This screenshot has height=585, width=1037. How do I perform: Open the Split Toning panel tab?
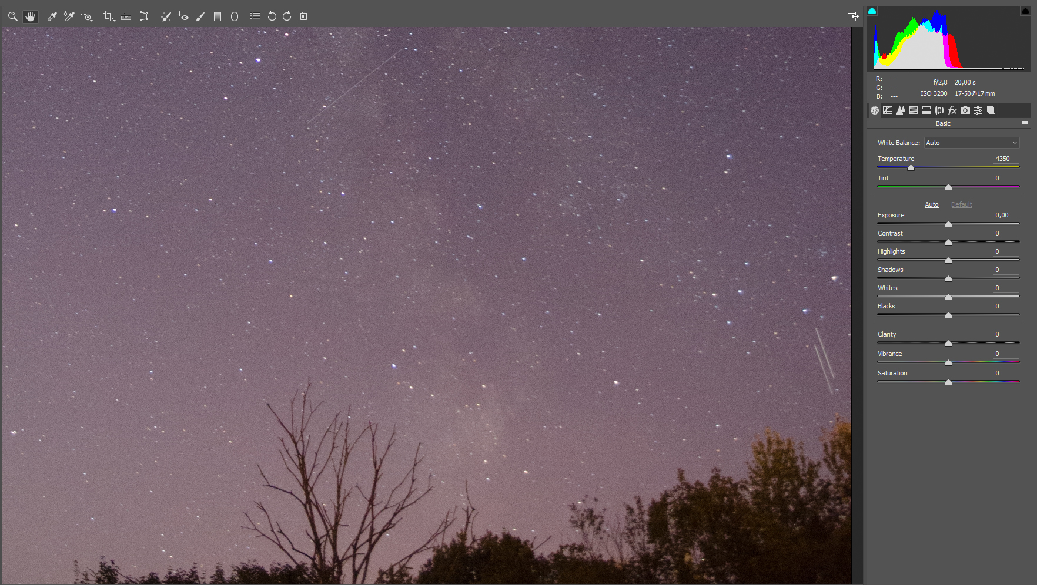[926, 110]
